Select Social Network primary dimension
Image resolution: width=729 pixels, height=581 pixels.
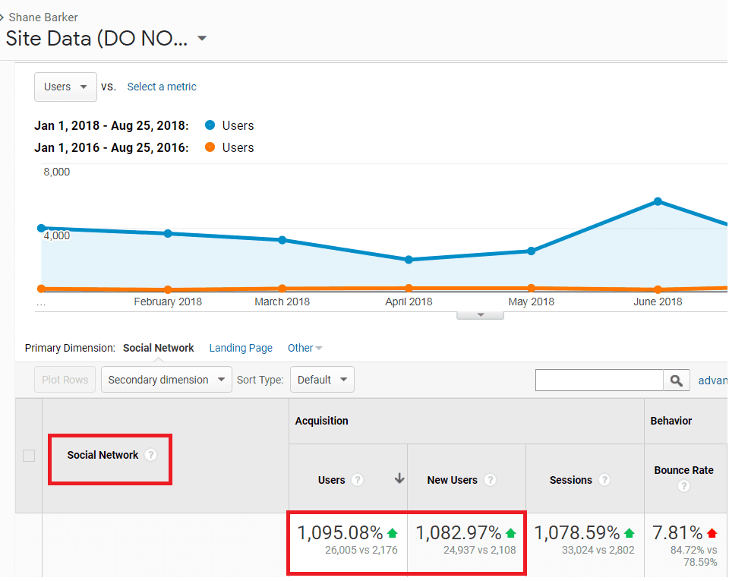point(159,348)
